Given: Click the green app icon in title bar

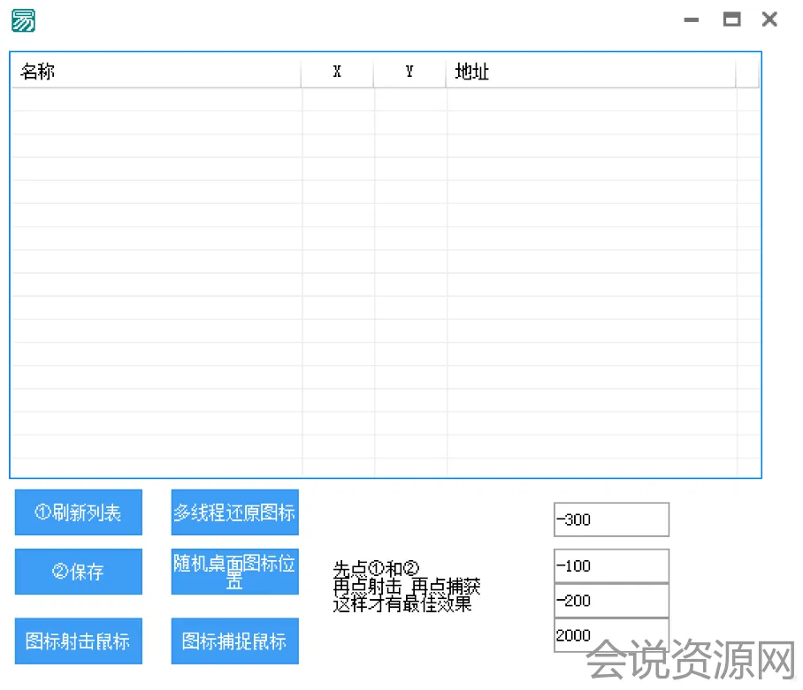Looking at the screenshot, I should 23,20.
